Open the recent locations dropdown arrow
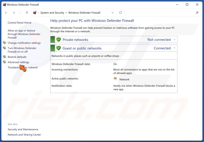Screen dimensions: 204x142 pyautogui.click(x=20, y=13)
